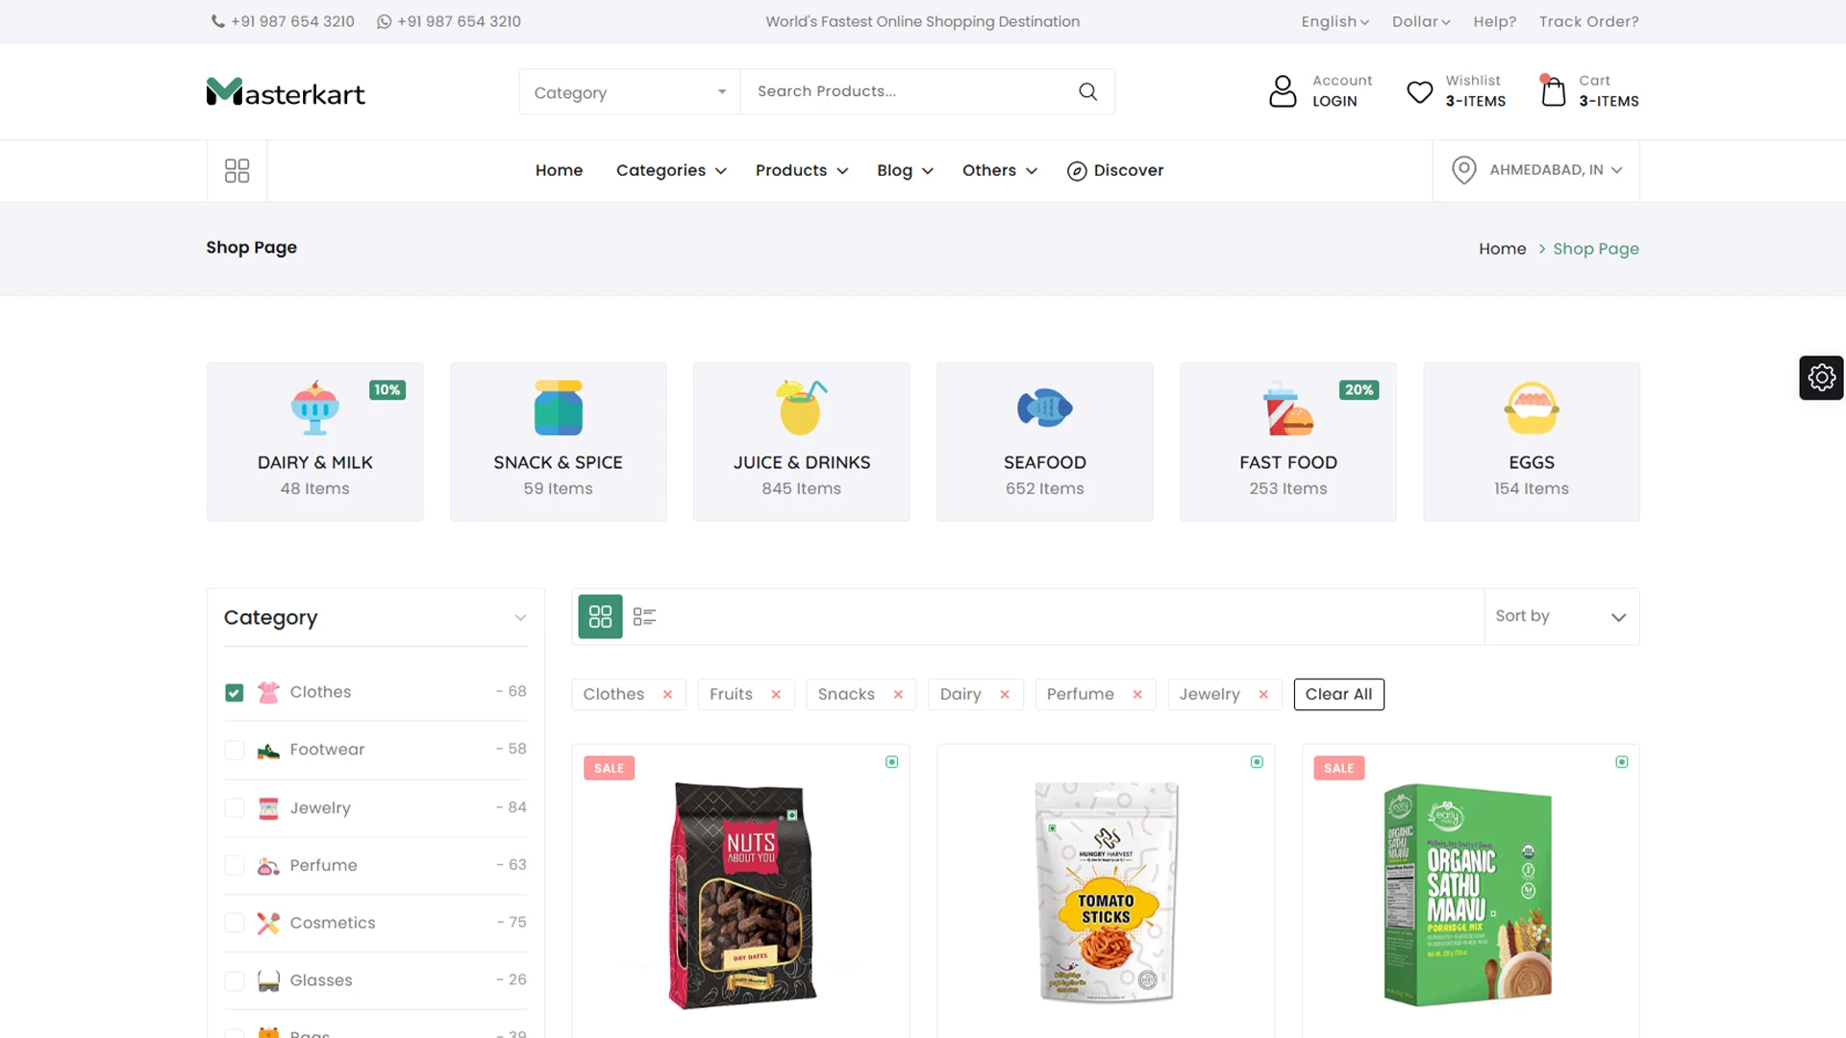Image resolution: width=1846 pixels, height=1038 pixels.
Task: Open Juice & Drinks category card
Action: coord(801,442)
